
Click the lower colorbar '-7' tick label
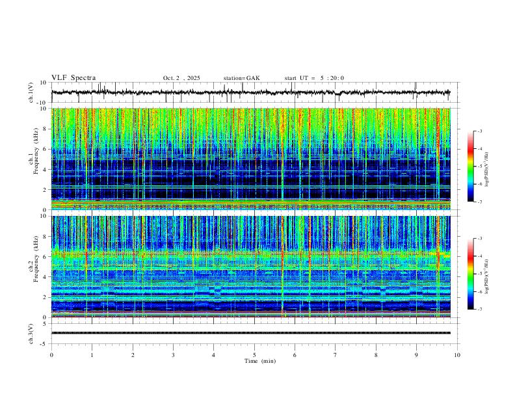tap(480, 309)
